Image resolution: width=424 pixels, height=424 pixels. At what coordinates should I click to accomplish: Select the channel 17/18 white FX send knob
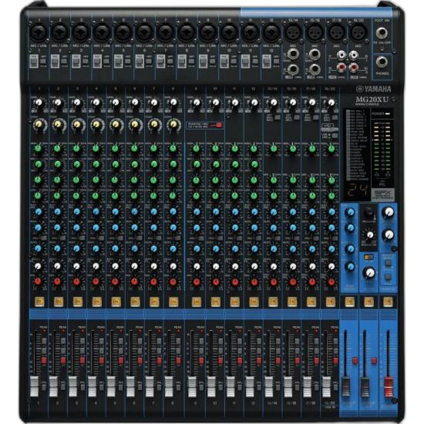click(312, 267)
